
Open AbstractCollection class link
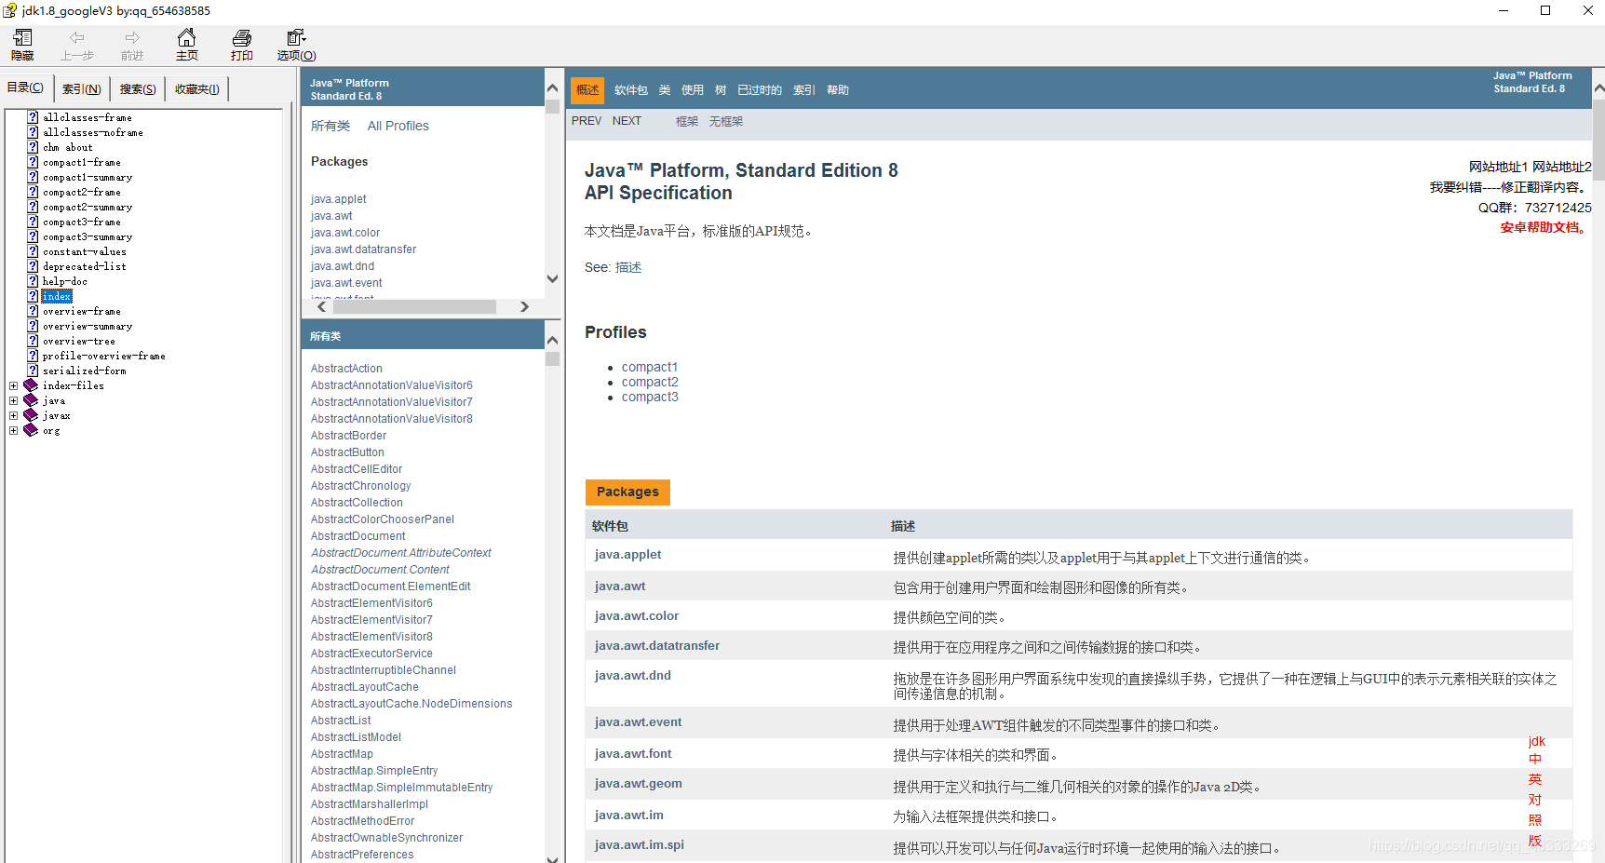(357, 503)
